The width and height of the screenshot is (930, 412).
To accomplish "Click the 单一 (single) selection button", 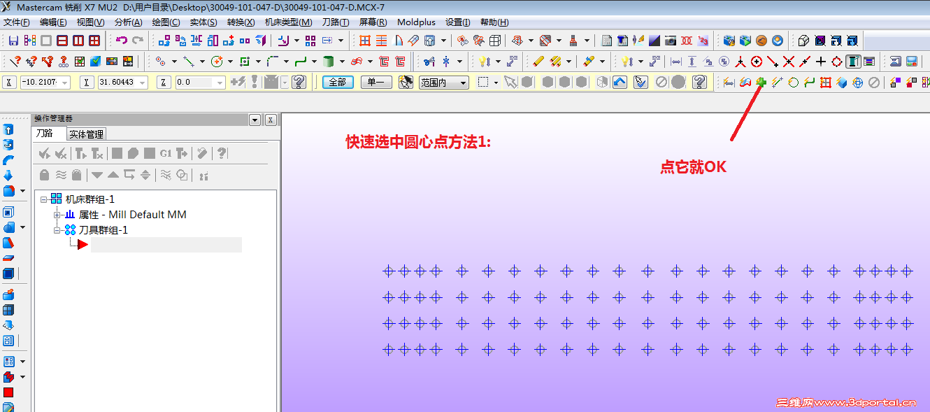I will [376, 83].
